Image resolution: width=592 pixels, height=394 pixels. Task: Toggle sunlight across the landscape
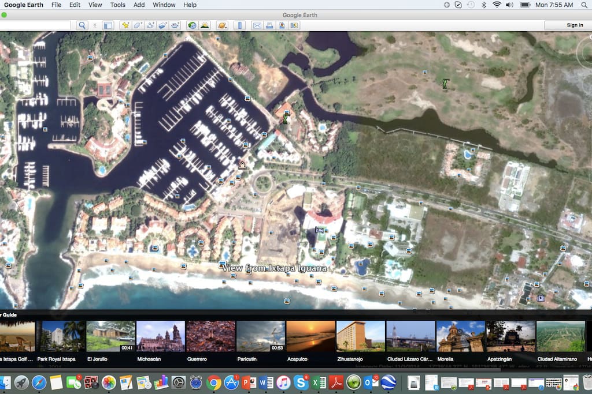point(205,25)
